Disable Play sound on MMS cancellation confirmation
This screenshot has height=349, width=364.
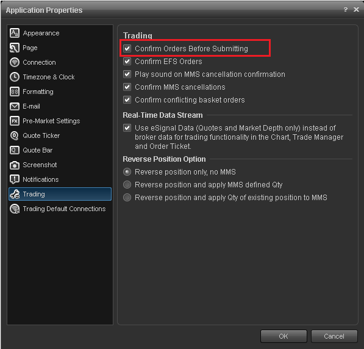coord(127,74)
